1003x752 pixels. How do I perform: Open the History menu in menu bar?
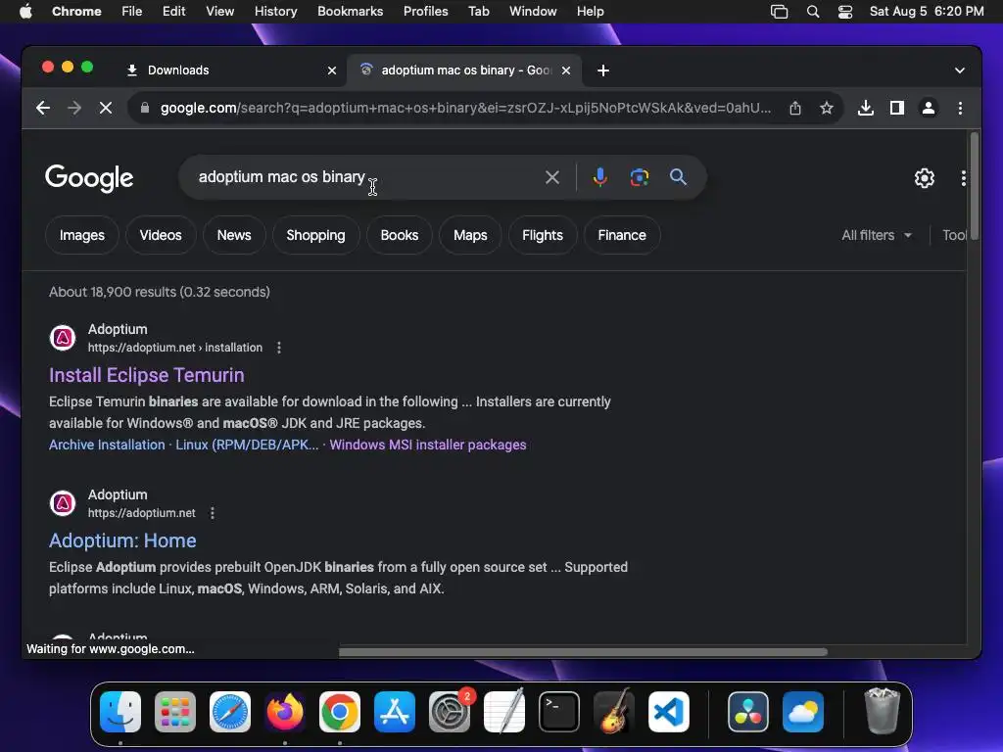coord(275,12)
